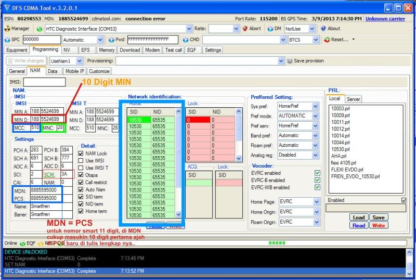Switch PRL list to Server tab

[354, 99]
